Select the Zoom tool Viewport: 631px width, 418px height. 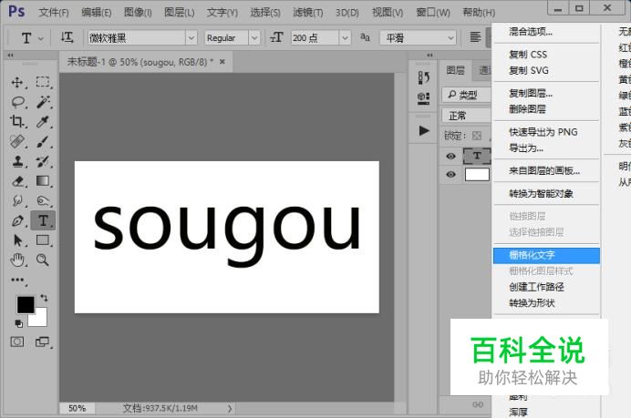(43, 260)
